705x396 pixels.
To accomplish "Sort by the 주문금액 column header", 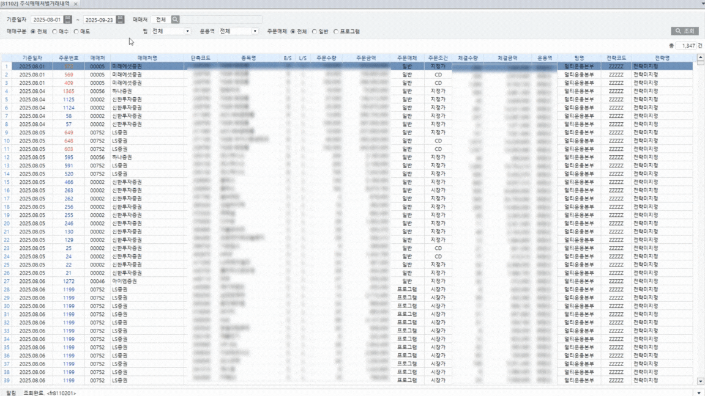I will (366, 58).
